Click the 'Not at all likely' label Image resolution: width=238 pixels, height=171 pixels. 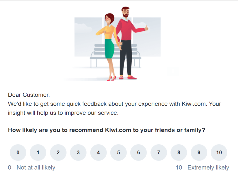click(32, 168)
